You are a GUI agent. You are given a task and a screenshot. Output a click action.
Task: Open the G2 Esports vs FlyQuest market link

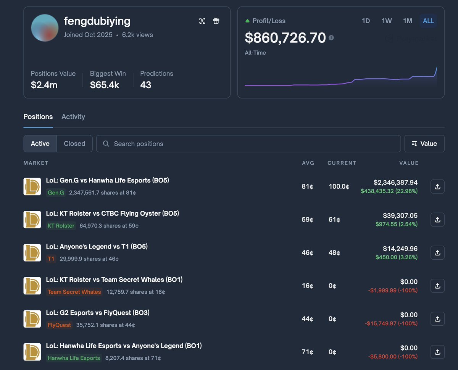coord(98,313)
